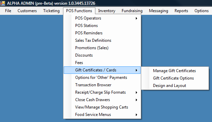The image size is (212, 122).
Task: Open the File menu
Action: pyautogui.click(x=8, y=11)
